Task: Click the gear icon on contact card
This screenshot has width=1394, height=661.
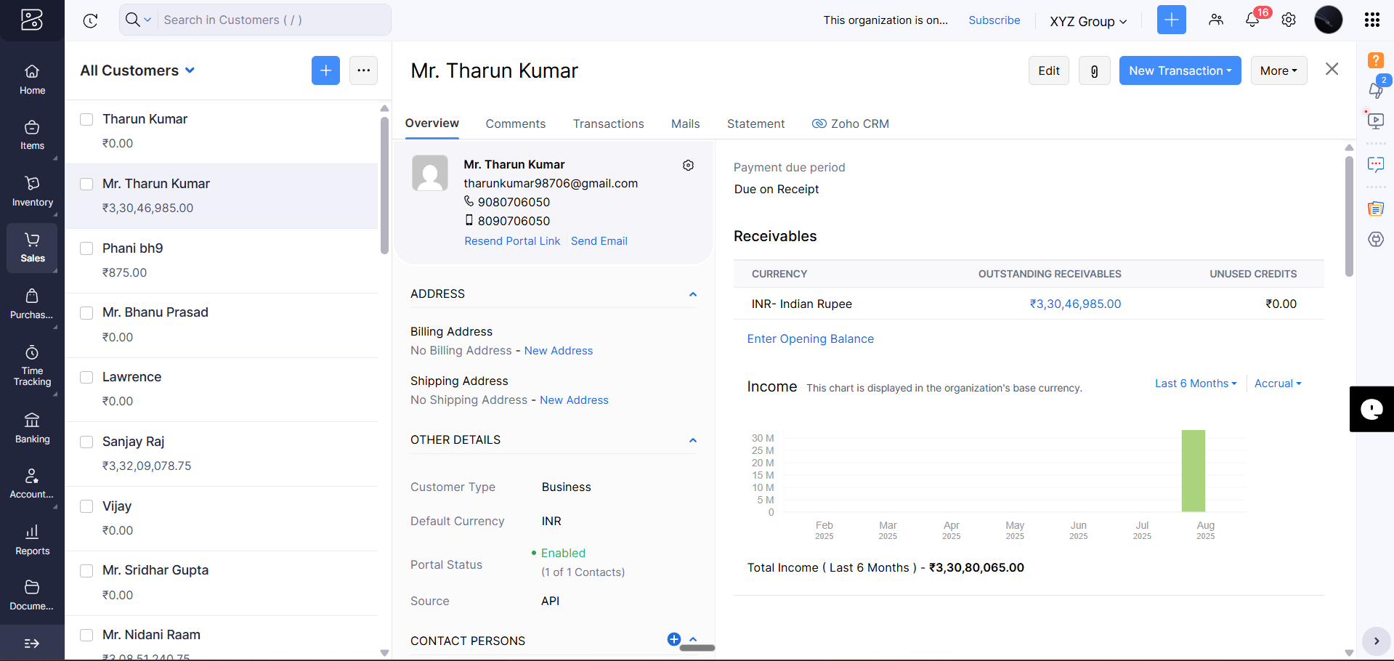Action: 688,166
